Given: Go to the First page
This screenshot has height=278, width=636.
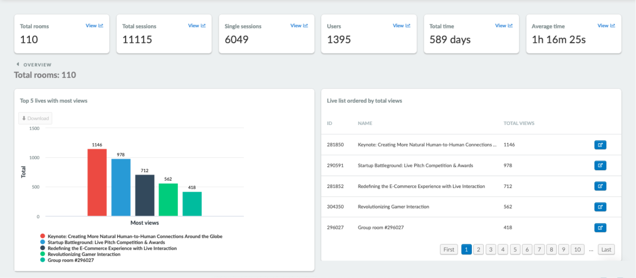Looking at the screenshot, I should click(449, 250).
